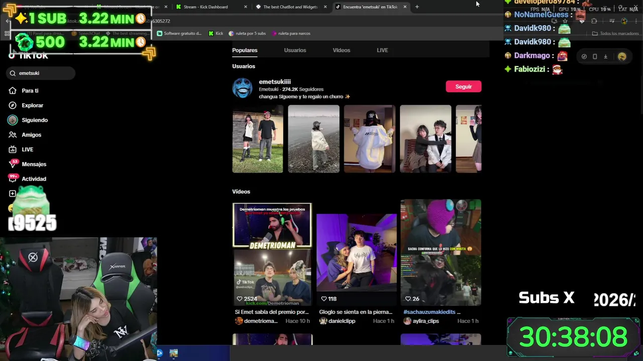Open the ruleta para narcos bookmark
Screen dimensions: 643x361
291,34
